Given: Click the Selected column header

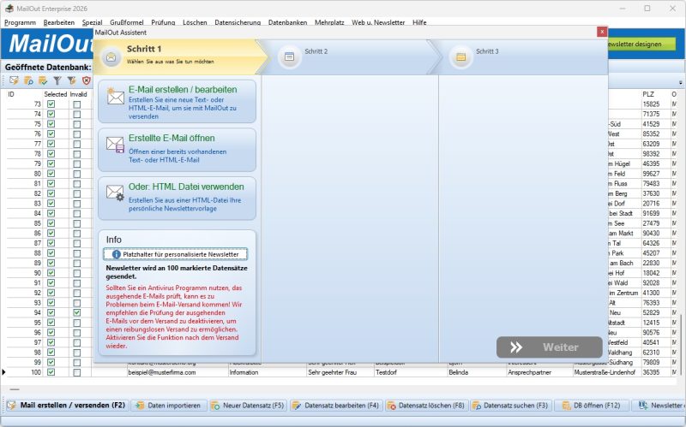Looking at the screenshot, I should pyautogui.click(x=56, y=94).
